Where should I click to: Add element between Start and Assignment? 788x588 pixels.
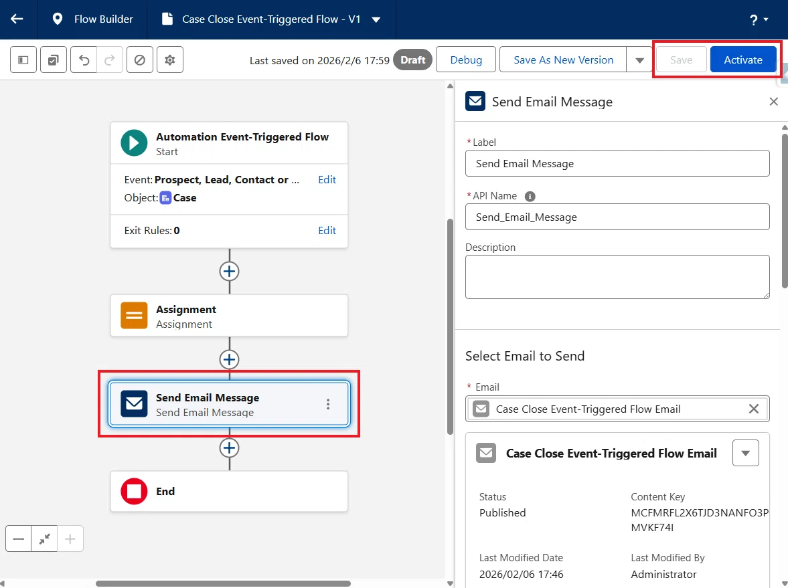tap(229, 271)
